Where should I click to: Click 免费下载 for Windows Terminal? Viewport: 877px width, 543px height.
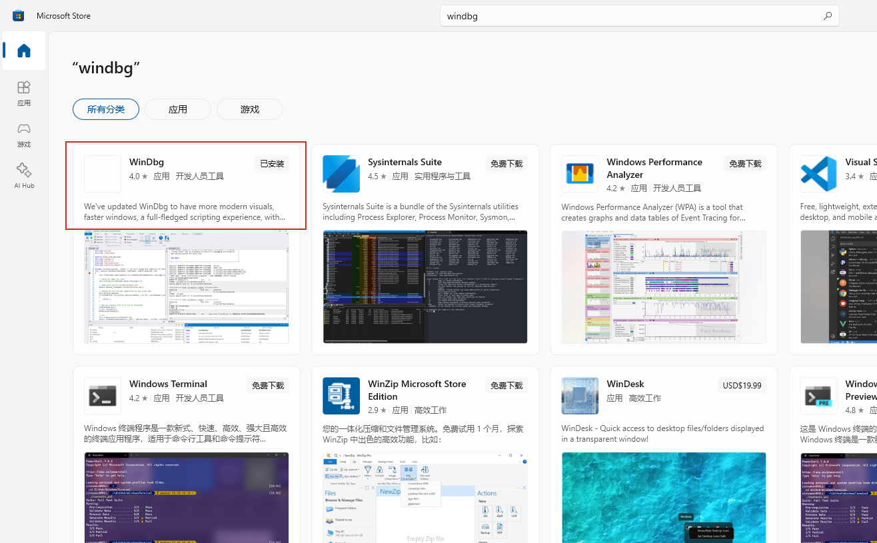click(268, 386)
